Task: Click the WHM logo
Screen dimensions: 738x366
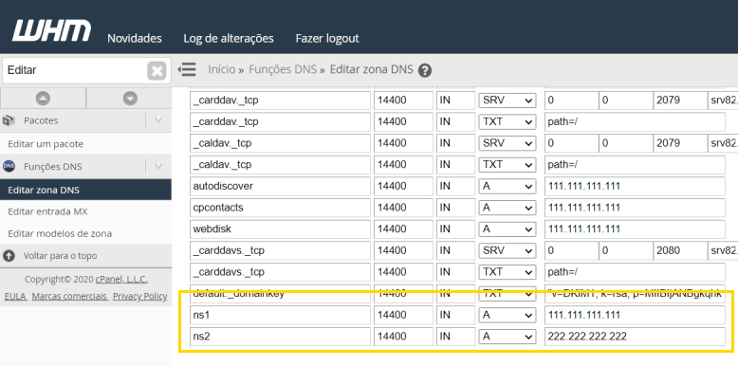Action: click(x=52, y=30)
